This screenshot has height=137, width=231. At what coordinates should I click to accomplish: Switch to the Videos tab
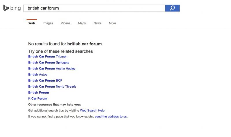66,23
